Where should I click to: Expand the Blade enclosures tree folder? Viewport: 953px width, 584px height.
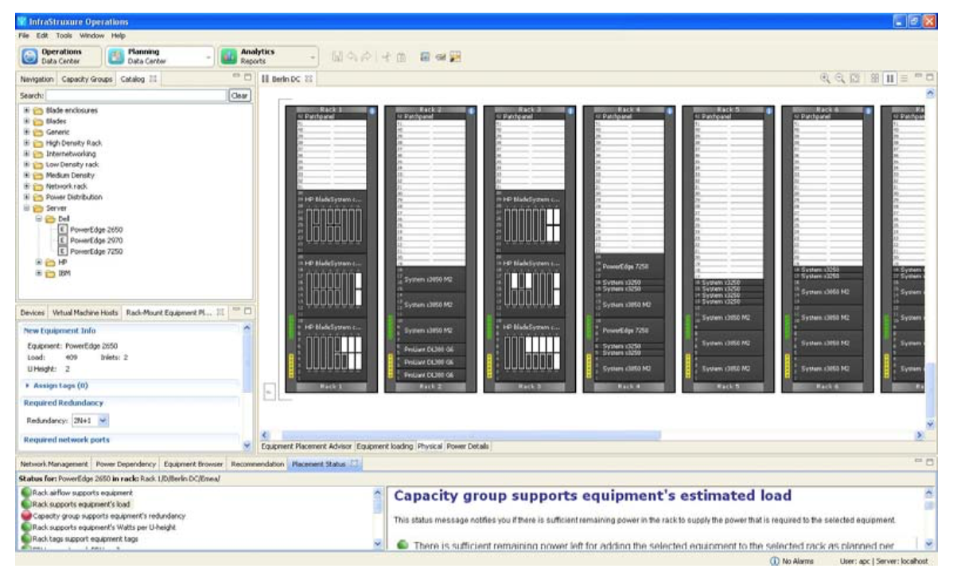28,110
